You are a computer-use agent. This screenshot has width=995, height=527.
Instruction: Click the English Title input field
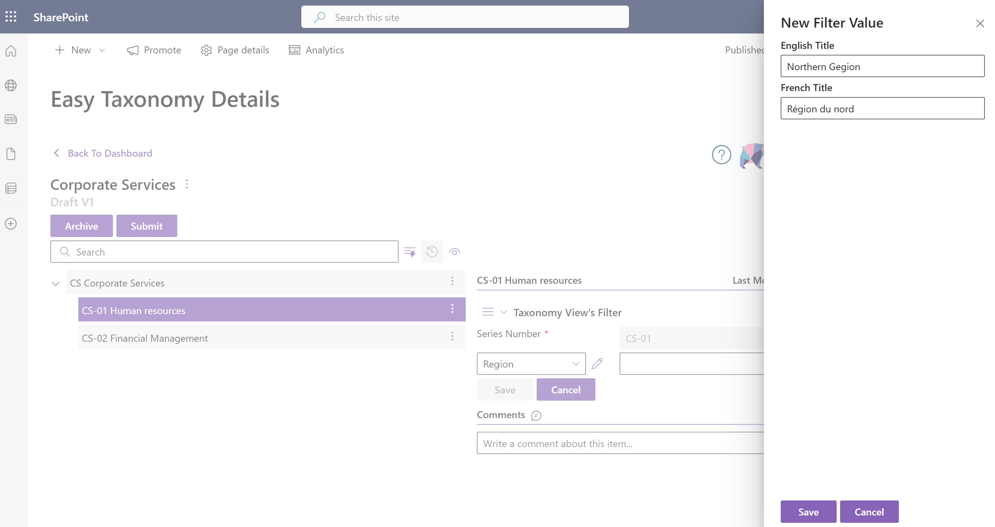(x=882, y=66)
